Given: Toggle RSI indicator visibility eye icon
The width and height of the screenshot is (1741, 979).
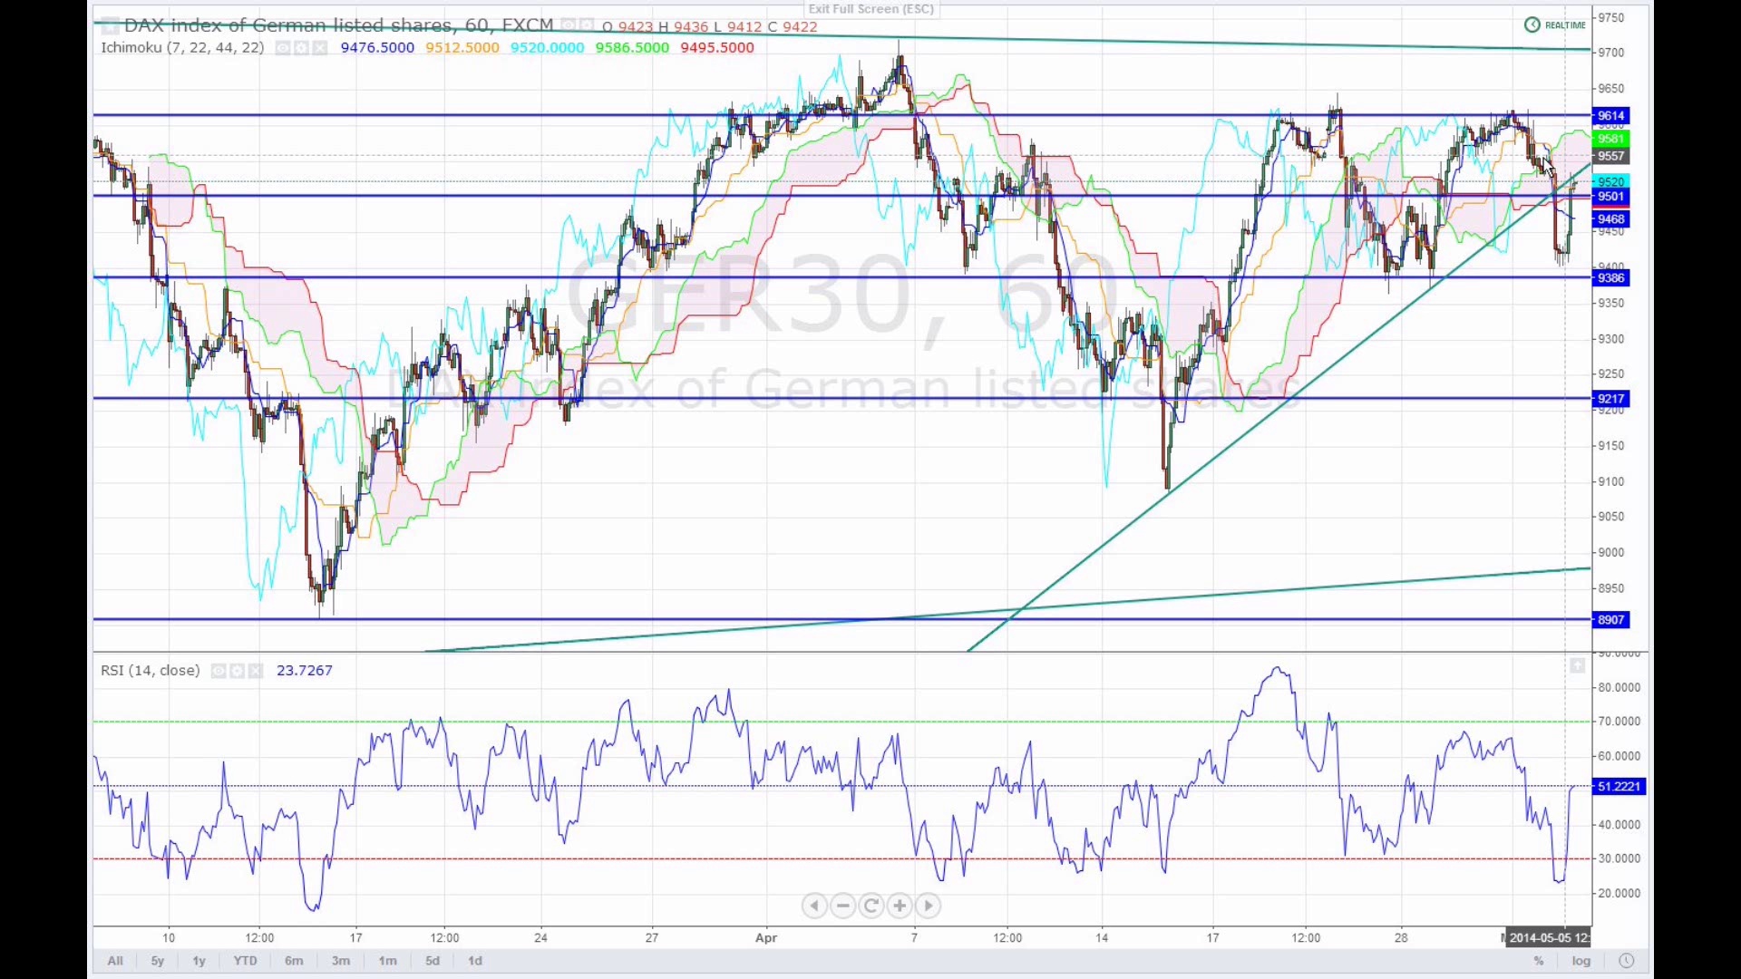Looking at the screenshot, I should 219,671.
